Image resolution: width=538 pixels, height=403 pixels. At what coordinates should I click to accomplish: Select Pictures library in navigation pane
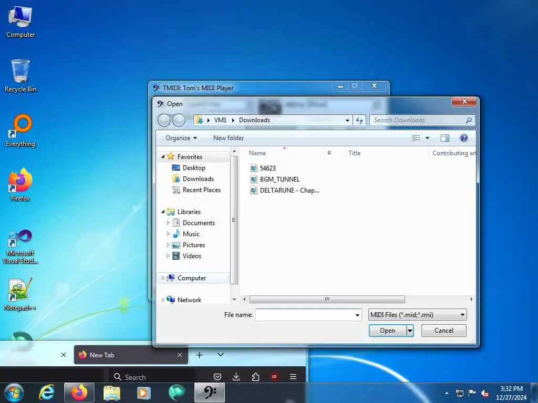point(193,245)
